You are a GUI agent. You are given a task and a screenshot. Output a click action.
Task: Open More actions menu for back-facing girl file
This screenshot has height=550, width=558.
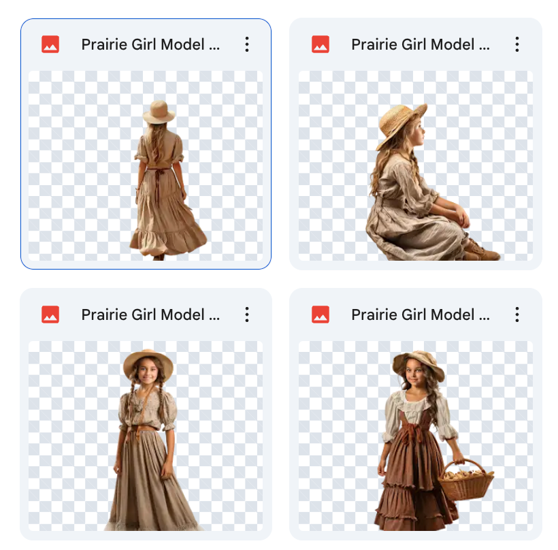coord(246,45)
